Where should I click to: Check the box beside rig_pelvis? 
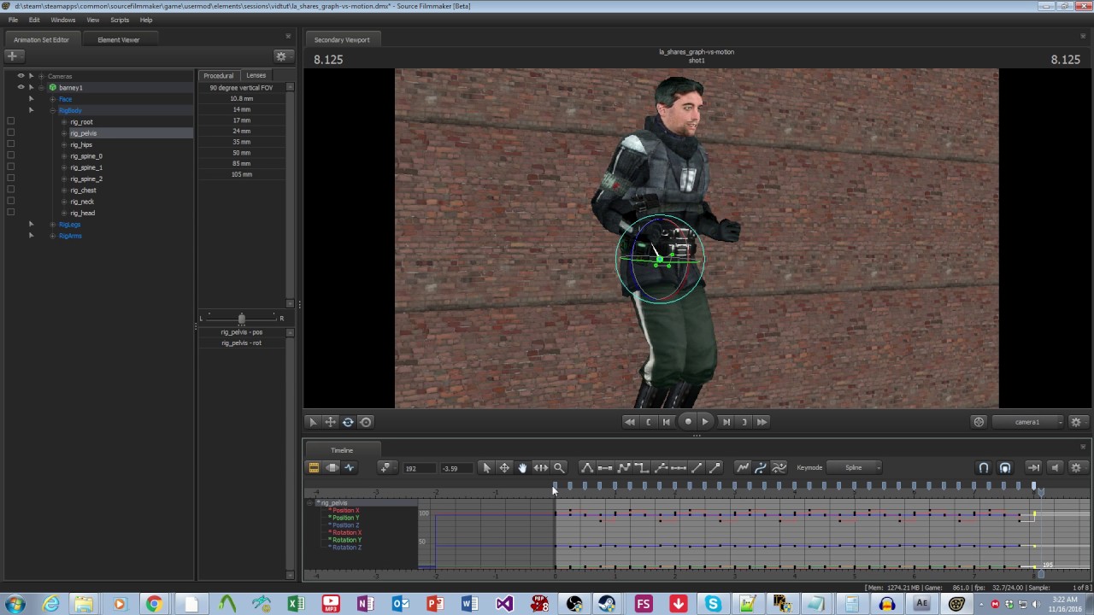pos(10,132)
